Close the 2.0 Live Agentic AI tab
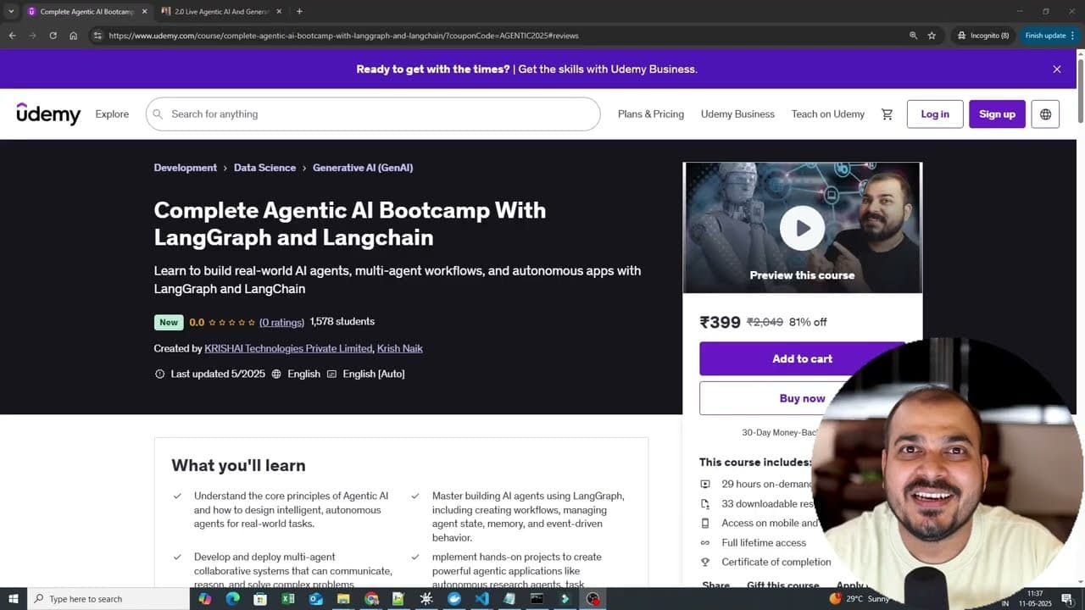 point(281,12)
